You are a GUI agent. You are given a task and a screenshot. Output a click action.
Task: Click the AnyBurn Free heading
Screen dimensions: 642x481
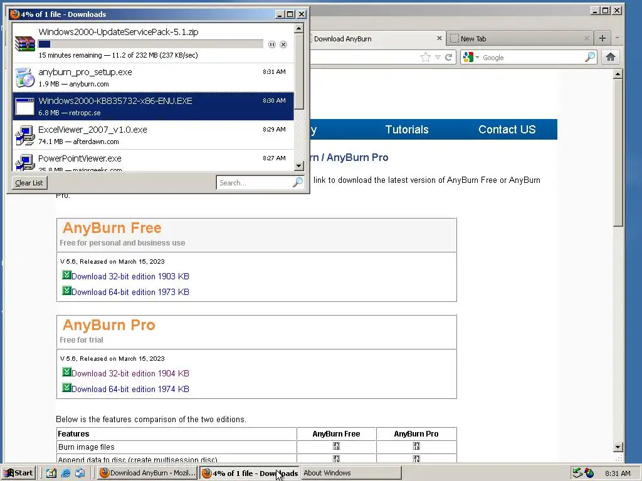point(112,228)
